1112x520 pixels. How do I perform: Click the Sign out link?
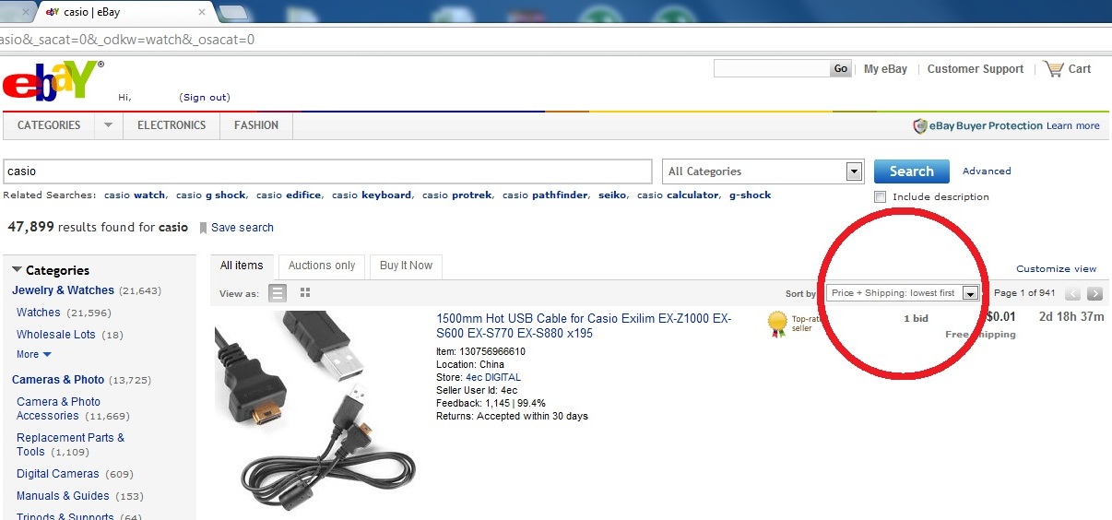click(205, 98)
